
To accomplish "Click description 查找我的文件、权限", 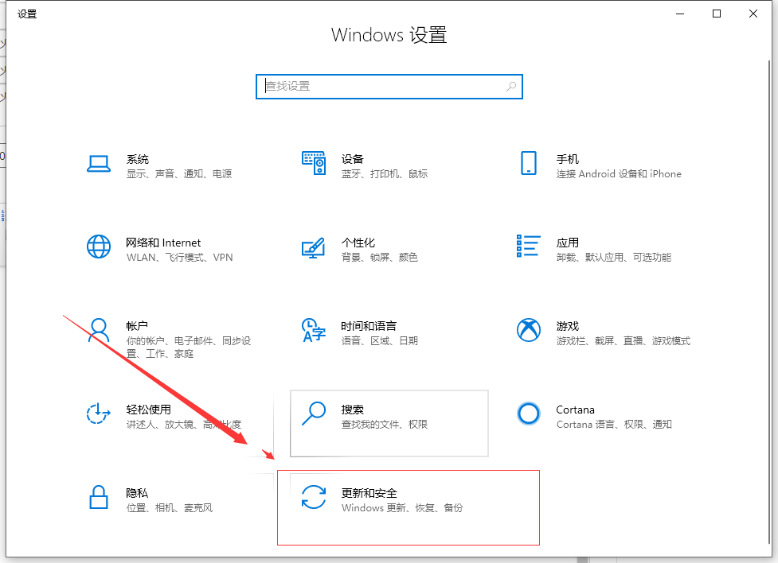I will click(x=385, y=424).
